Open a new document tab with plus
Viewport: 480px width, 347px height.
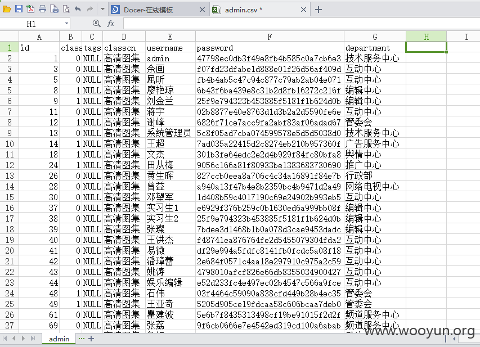pyautogui.click(x=318, y=10)
